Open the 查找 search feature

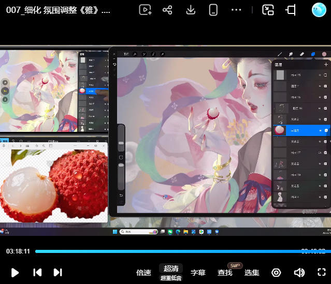pyautogui.click(x=225, y=273)
